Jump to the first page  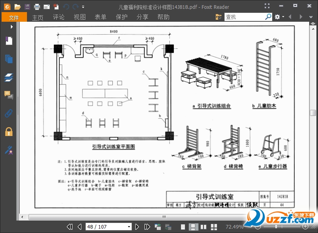[x=69, y=227]
